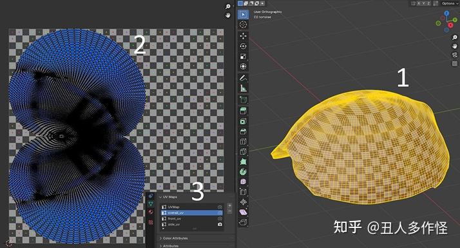Toggle side_uv active render camera icon
460x248 pixels.
[x=220, y=224]
